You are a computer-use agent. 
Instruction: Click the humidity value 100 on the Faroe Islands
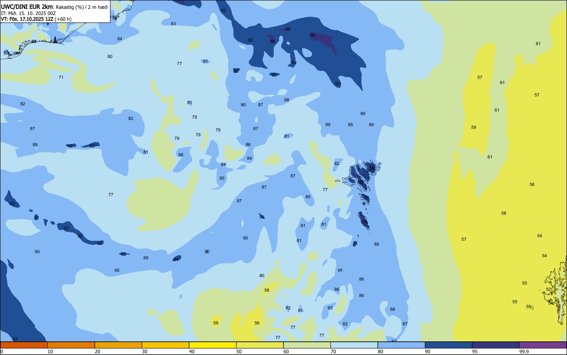[x=364, y=222]
